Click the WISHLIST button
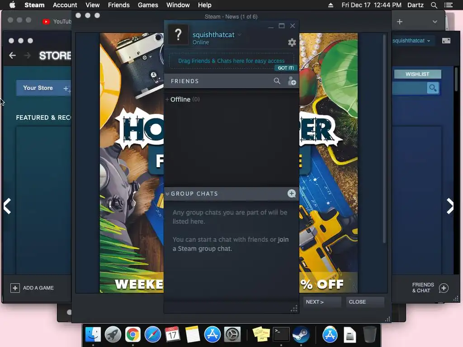This screenshot has width=463, height=347. [x=417, y=74]
